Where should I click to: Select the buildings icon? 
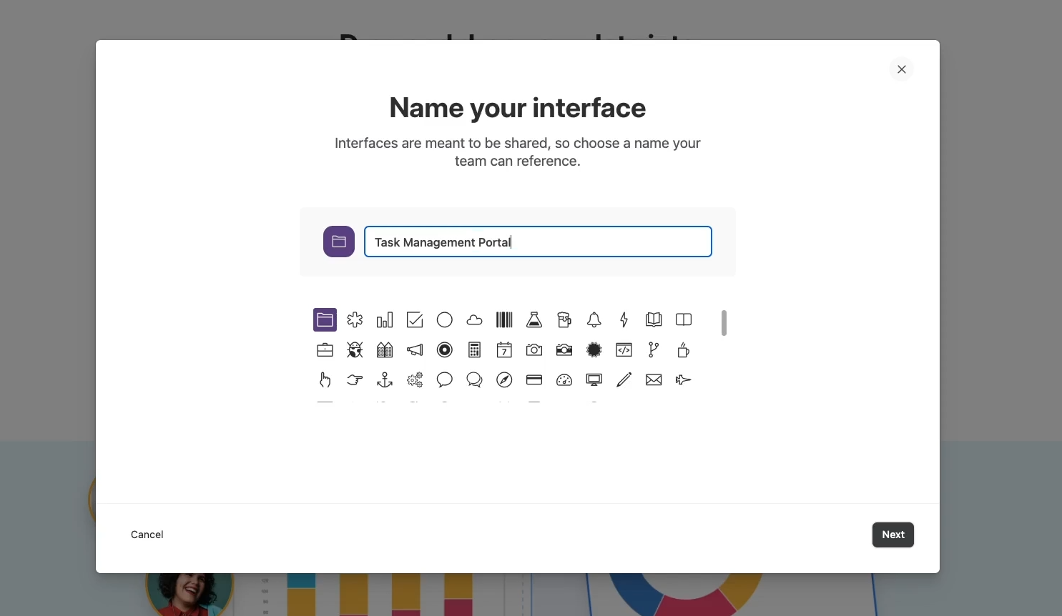coord(385,350)
